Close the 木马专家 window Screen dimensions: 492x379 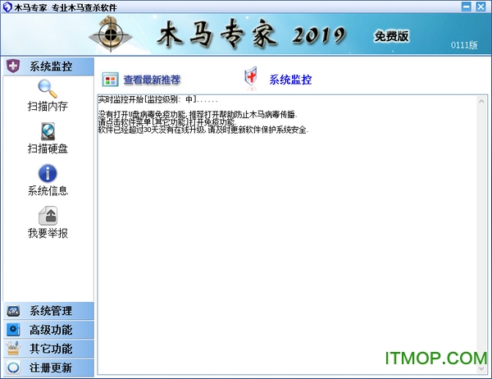pos(481,7)
